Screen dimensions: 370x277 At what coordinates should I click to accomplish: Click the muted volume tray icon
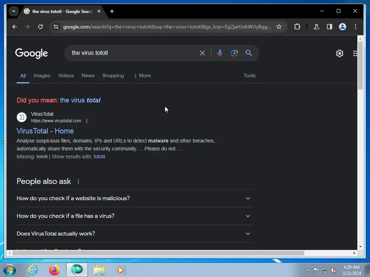point(334,270)
